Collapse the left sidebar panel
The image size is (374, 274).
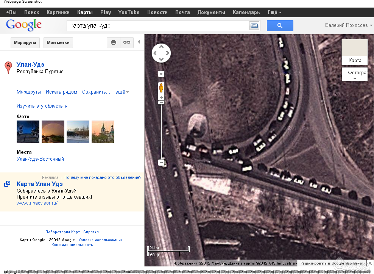tap(139, 42)
